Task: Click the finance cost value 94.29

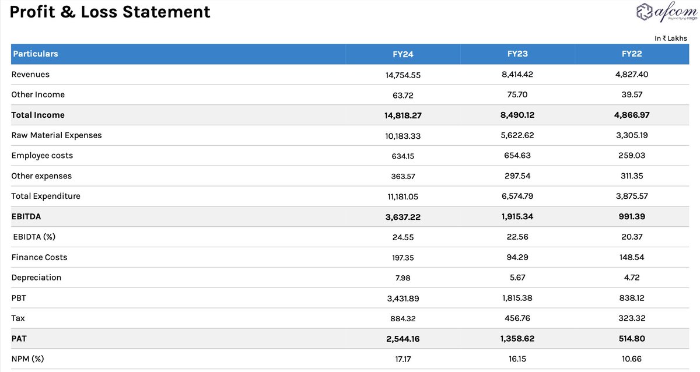Action: pyautogui.click(x=517, y=257)
